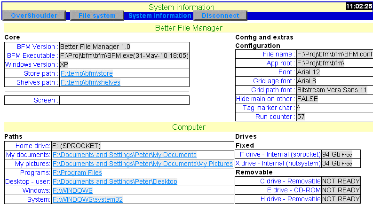Open the F:\temp\bfm\store path link
373x205 pixels.
point(87,73)
